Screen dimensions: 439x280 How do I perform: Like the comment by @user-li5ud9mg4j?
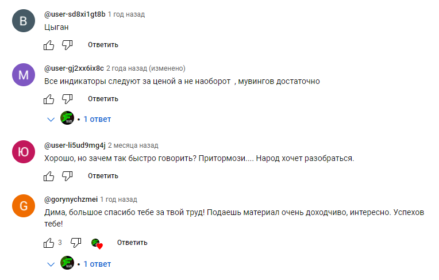coord(49,176)
